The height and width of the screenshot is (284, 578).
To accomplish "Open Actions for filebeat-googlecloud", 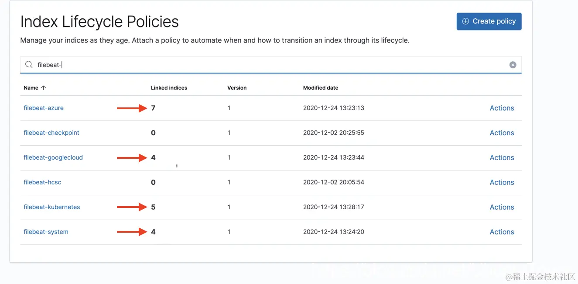I will pos(502,158).
